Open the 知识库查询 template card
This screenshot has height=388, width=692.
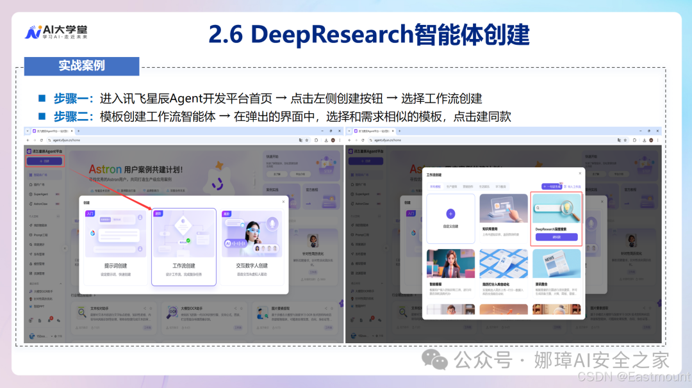coord(504,219)
